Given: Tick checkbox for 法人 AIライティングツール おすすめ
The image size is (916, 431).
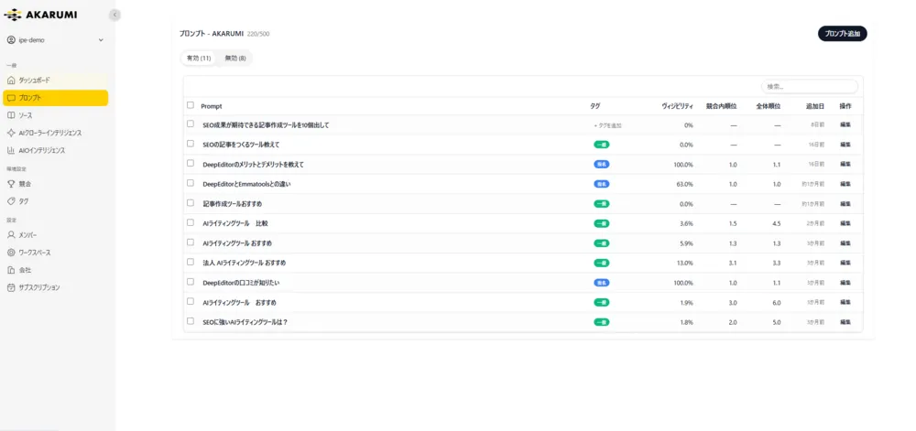Looking at the screenshot, I should pyautogui.click(x=190, y=262).
